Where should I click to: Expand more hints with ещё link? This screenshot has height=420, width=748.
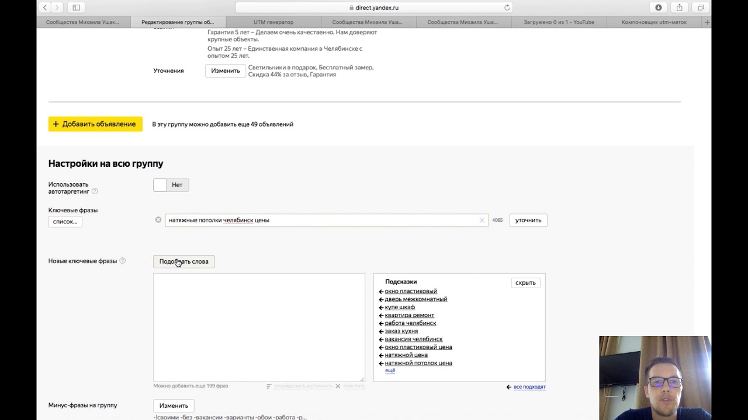point(390,370)
